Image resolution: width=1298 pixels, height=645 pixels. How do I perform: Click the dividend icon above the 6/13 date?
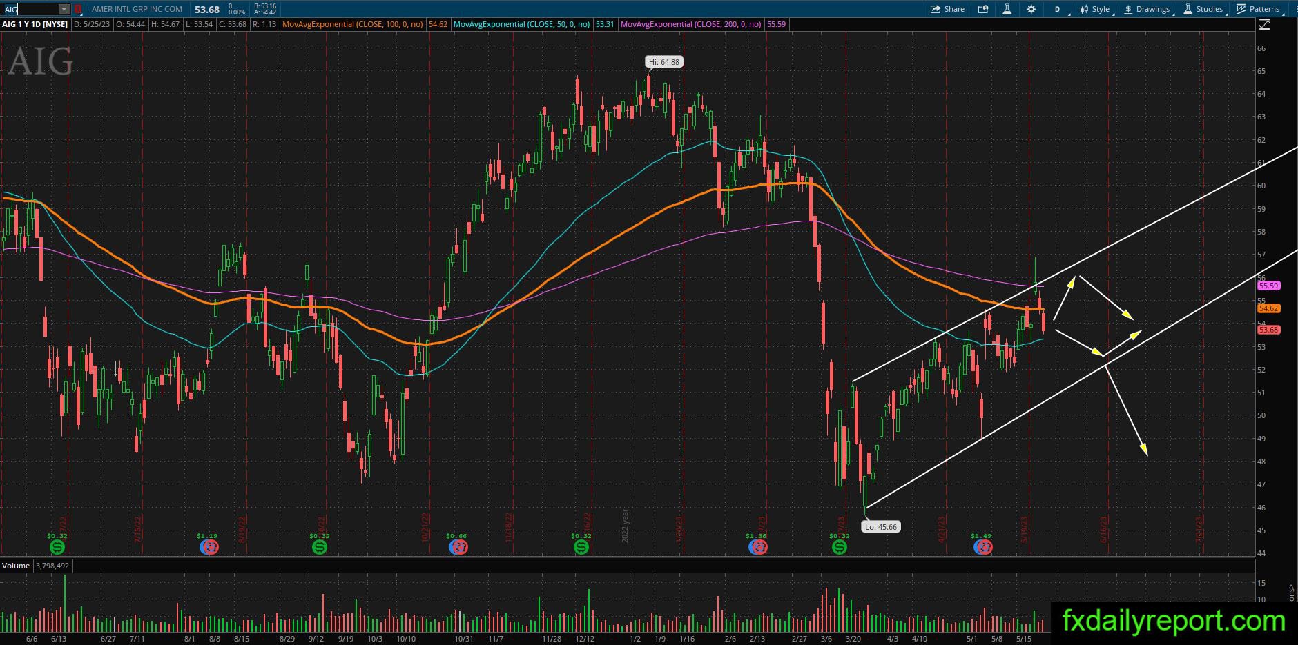[x=57, y=547]
